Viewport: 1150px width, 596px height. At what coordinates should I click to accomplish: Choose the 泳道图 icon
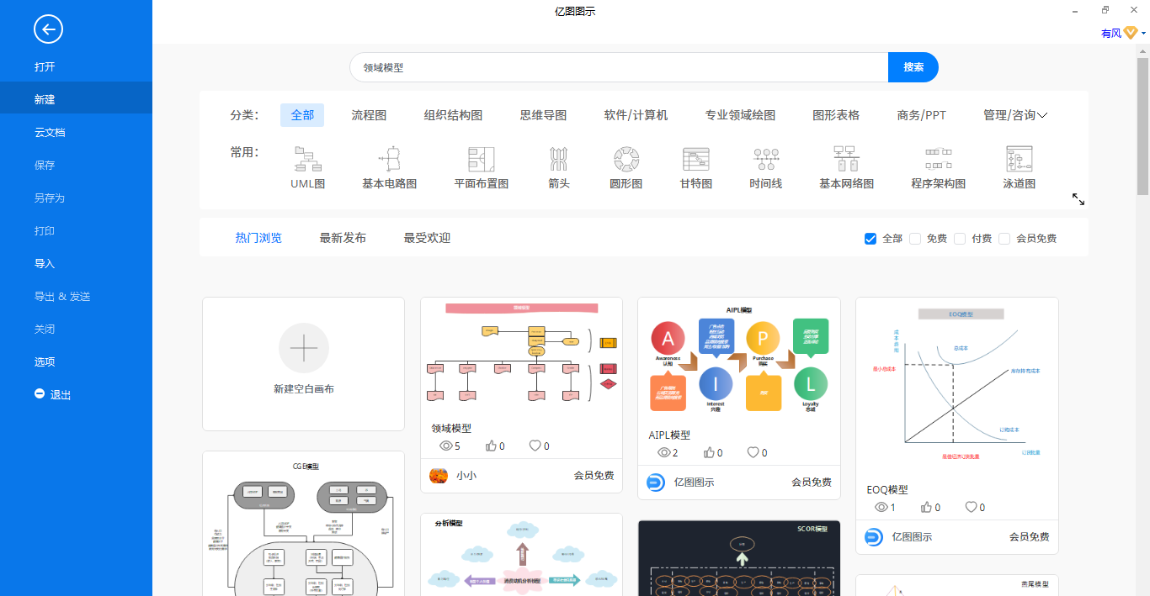pyautogui.click(x=1019, y=159)
